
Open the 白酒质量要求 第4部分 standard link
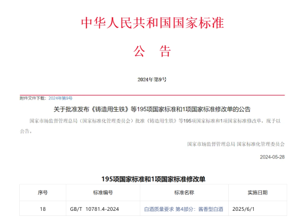[184, 209]
